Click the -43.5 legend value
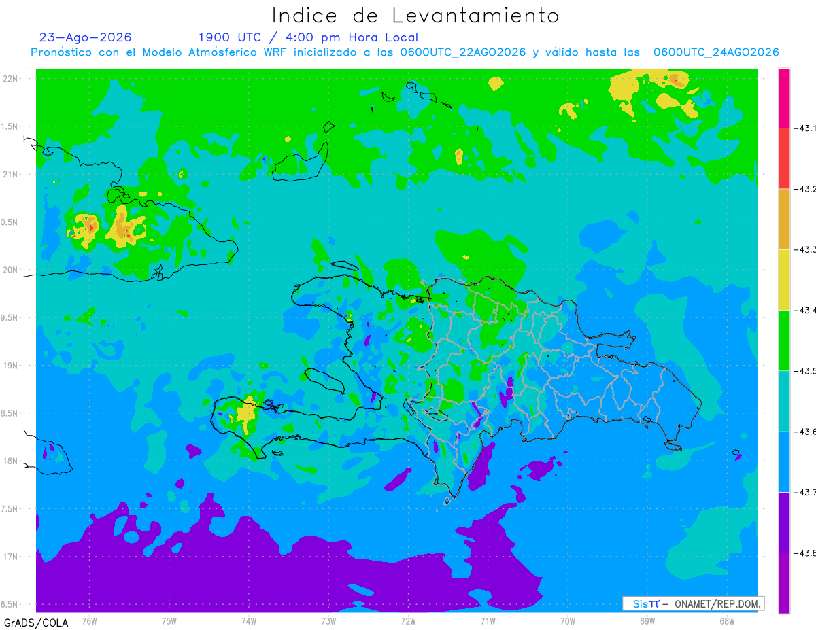 pos(804,370)
